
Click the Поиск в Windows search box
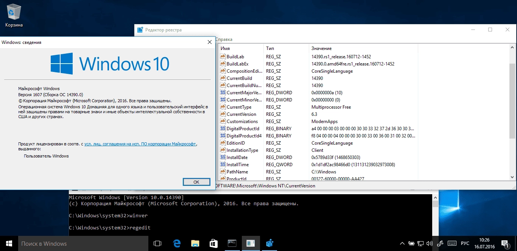click(x=83, y=243)
